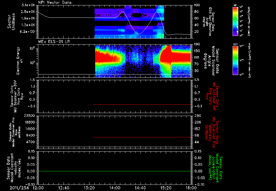Click the 98 scanner telemetry tick label
This screenshot has height=191, width=276.
pyautogui.click(x=196, y=135)
